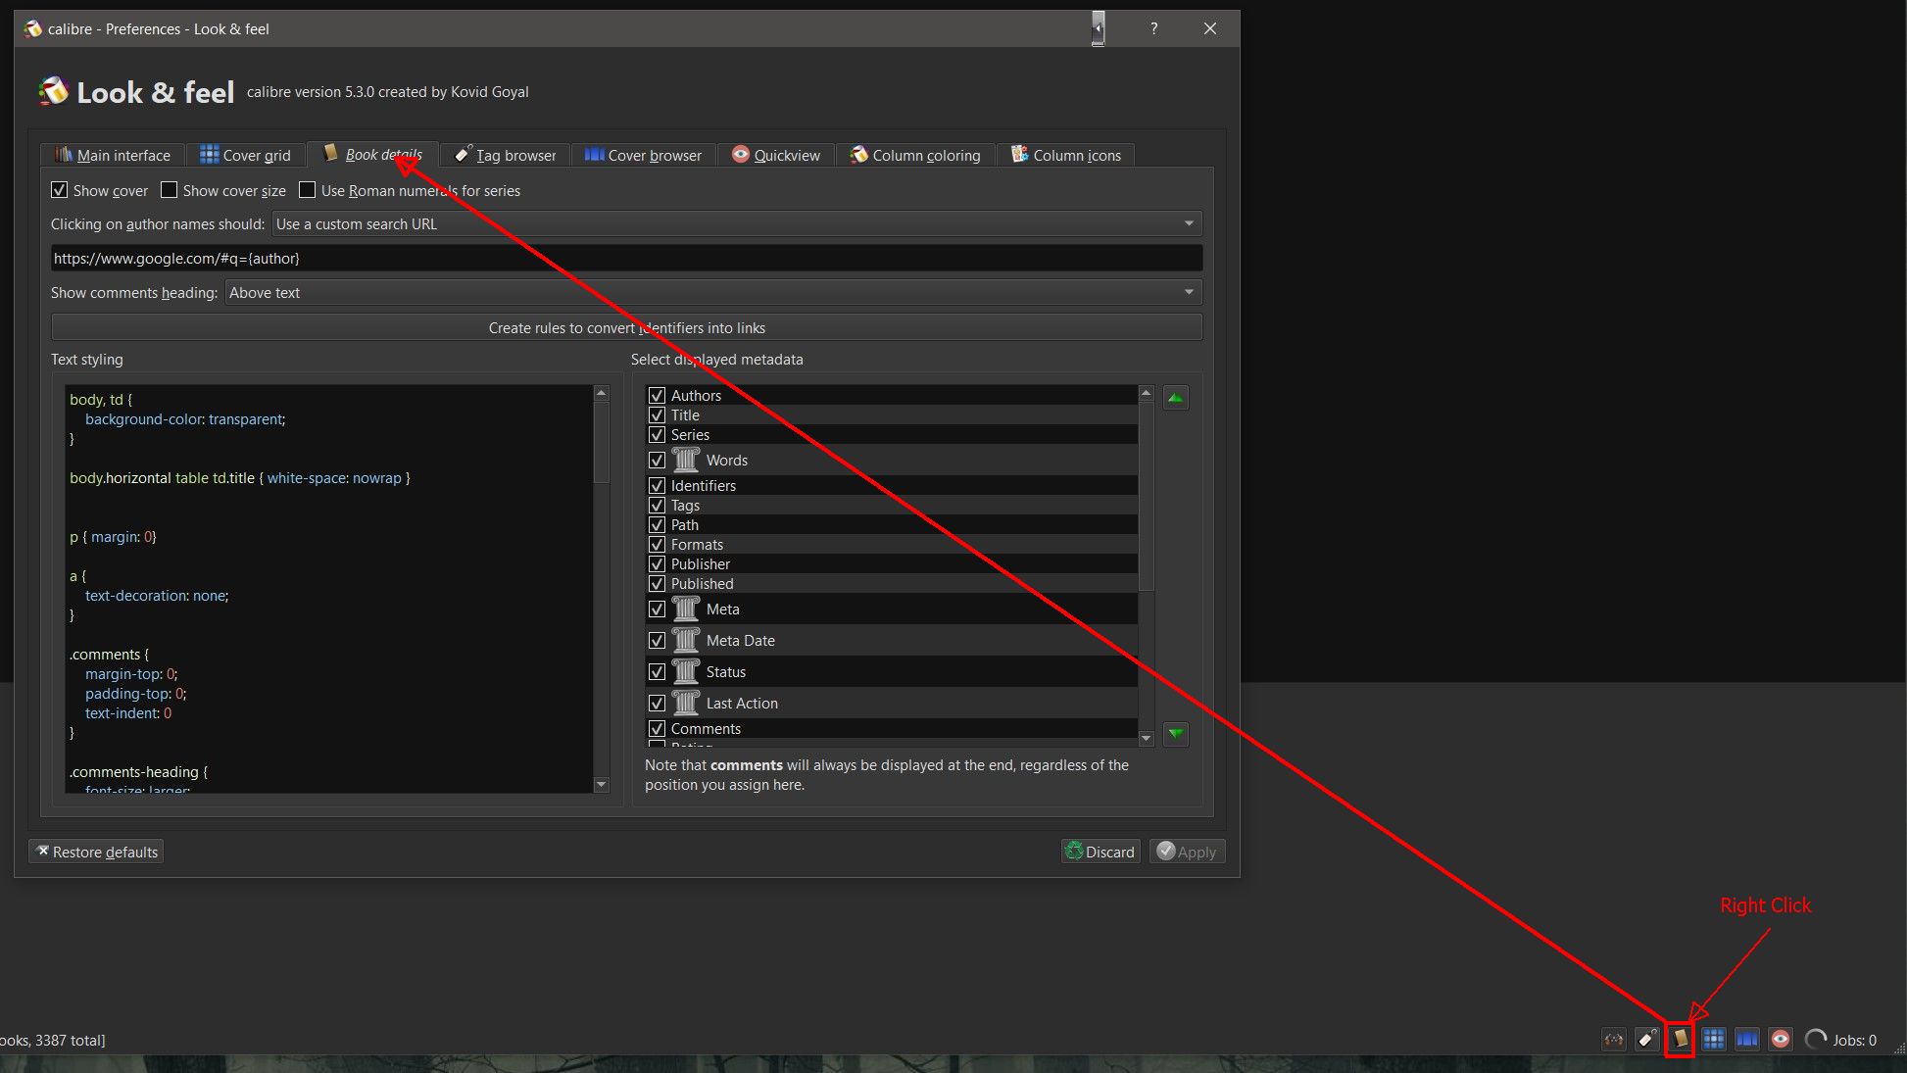
Task: Click the Jobs spinner indicator
Action: (x=1816, y=1040)
